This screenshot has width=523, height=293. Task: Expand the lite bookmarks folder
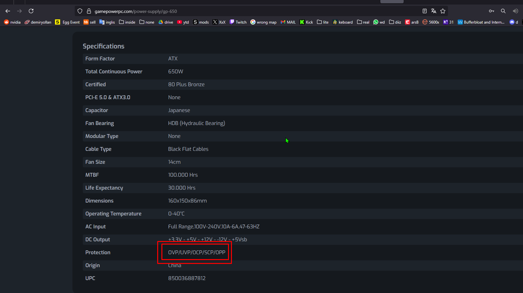tap(323, 22)
